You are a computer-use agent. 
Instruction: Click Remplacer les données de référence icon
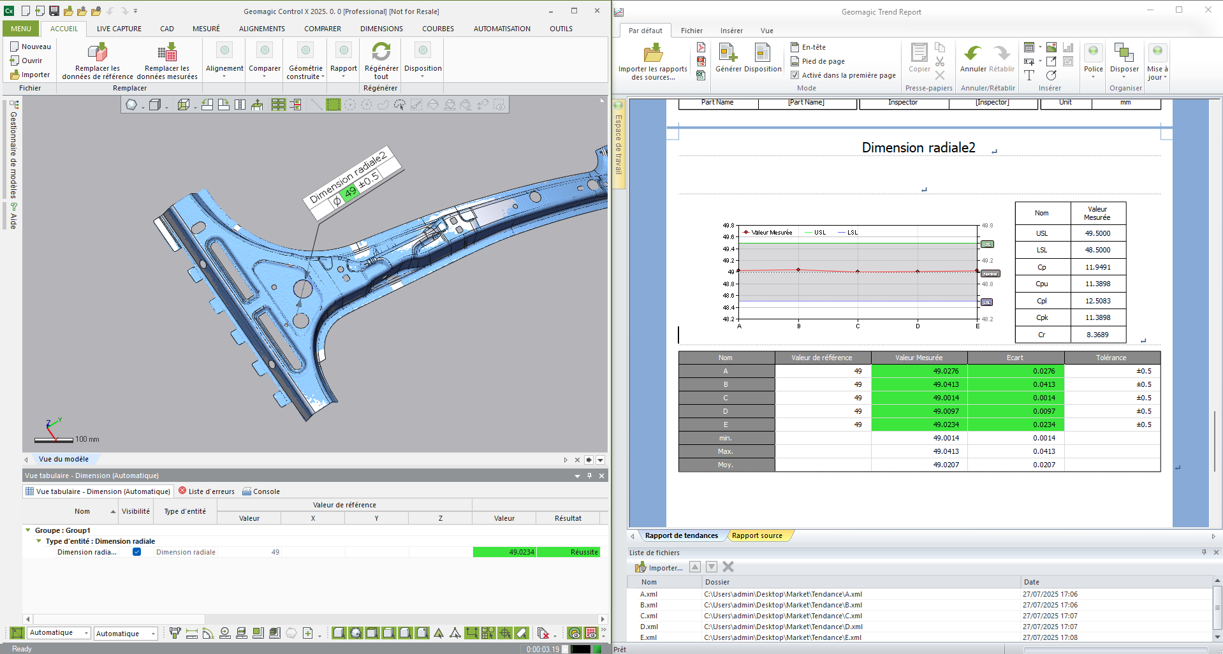(x=98, y=52)
